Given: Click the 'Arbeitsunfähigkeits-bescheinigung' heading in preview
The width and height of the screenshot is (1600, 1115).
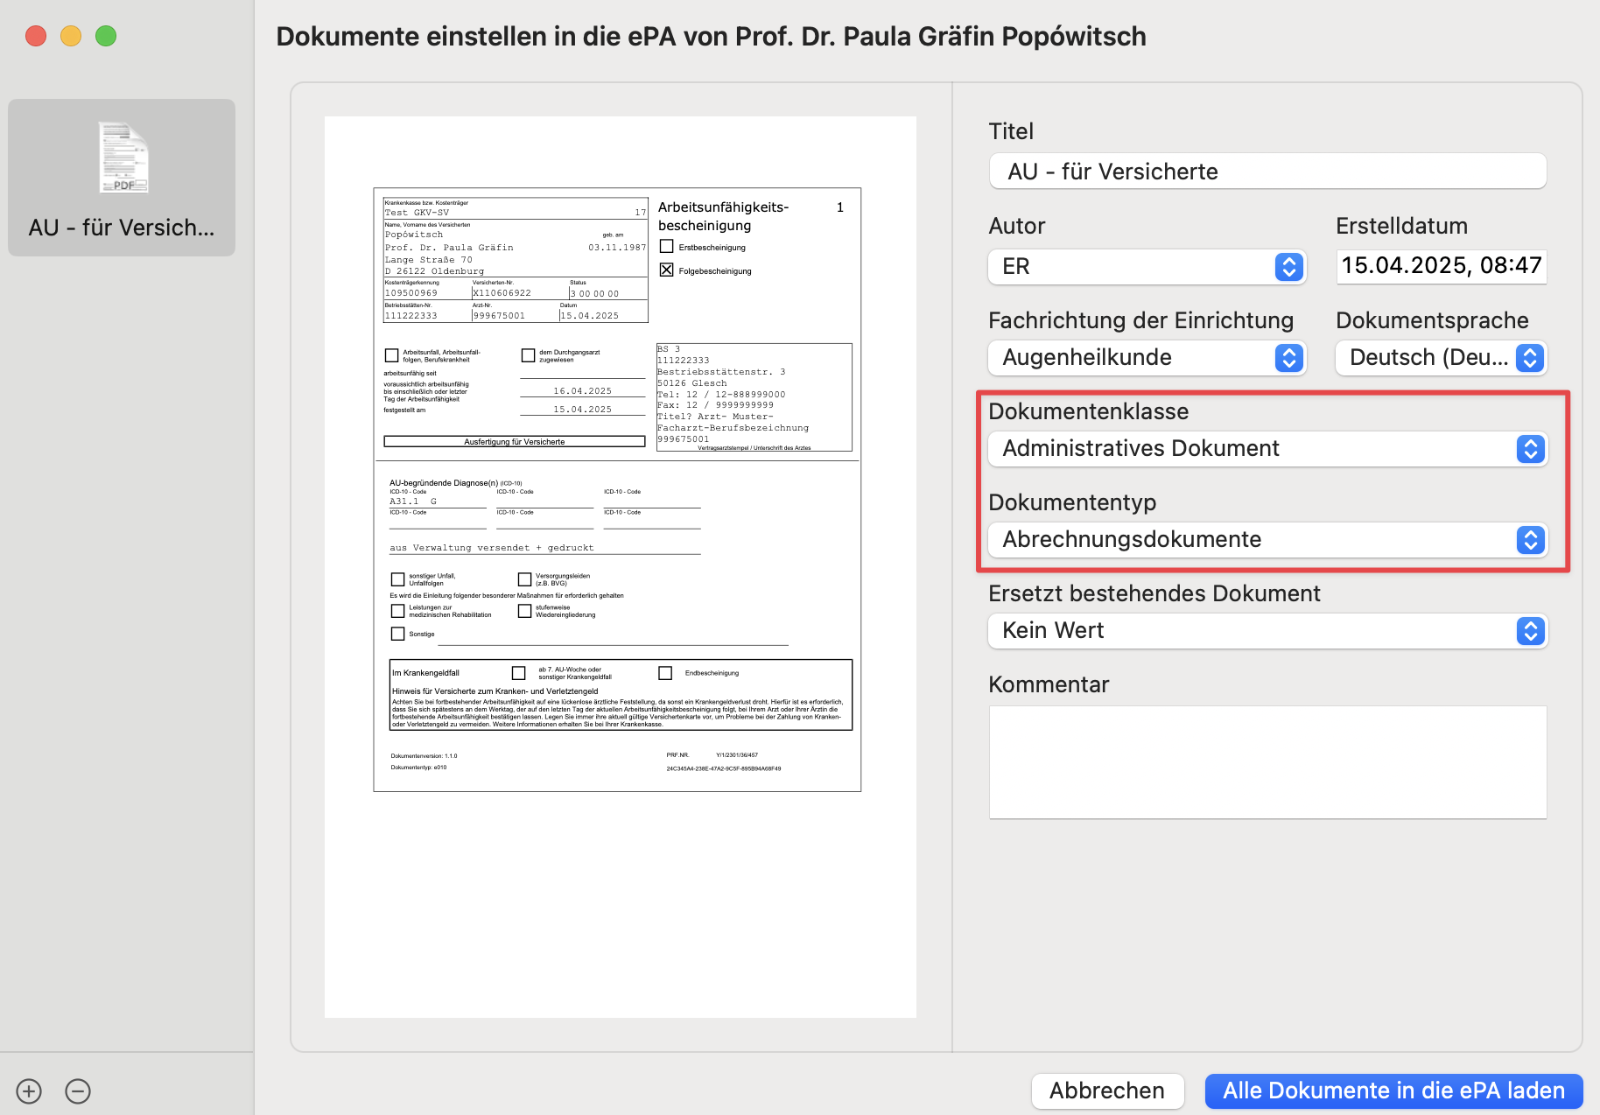Looking at the screenshot, I should tap(723, 216).
